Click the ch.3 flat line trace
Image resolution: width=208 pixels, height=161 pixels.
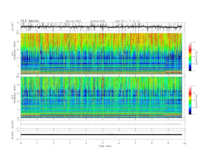pos(101,124)
